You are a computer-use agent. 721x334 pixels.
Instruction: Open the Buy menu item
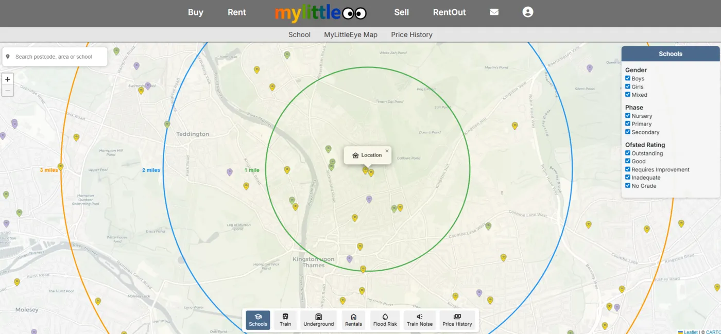point(196,12)
